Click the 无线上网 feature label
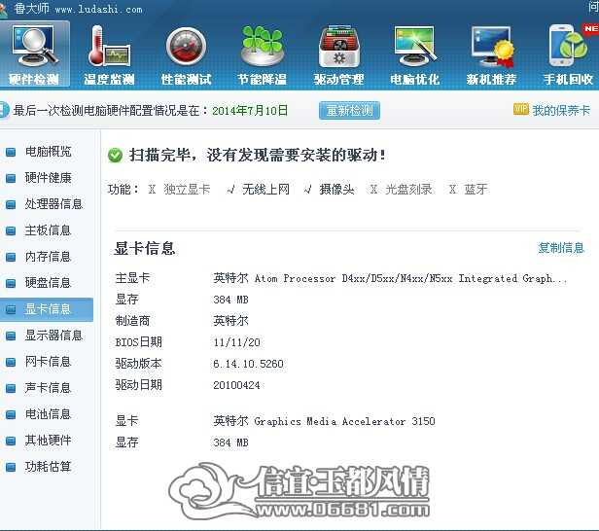Screen dimensions: 599x531 click(x=265, y=189)
